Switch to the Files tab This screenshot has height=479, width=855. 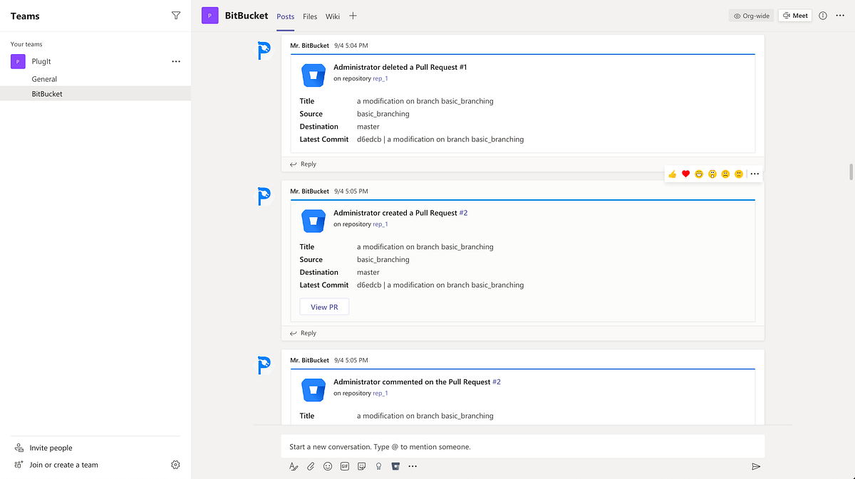click(310, 16)
